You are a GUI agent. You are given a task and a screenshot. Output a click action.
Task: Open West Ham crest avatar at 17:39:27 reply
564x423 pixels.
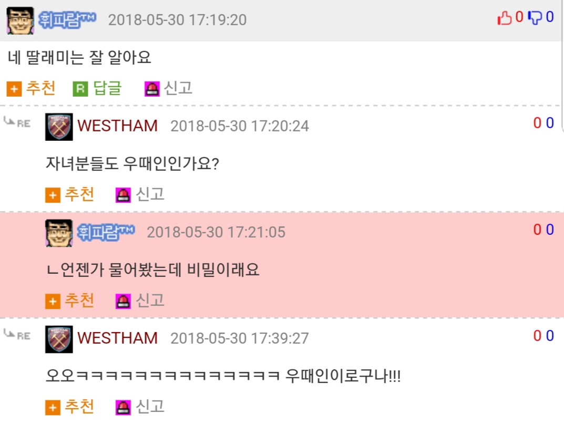click(59, 339)
